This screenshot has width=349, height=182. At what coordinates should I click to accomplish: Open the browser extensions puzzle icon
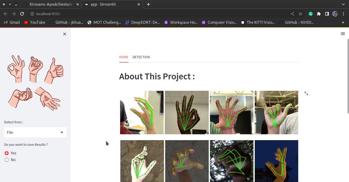(319, 14)
